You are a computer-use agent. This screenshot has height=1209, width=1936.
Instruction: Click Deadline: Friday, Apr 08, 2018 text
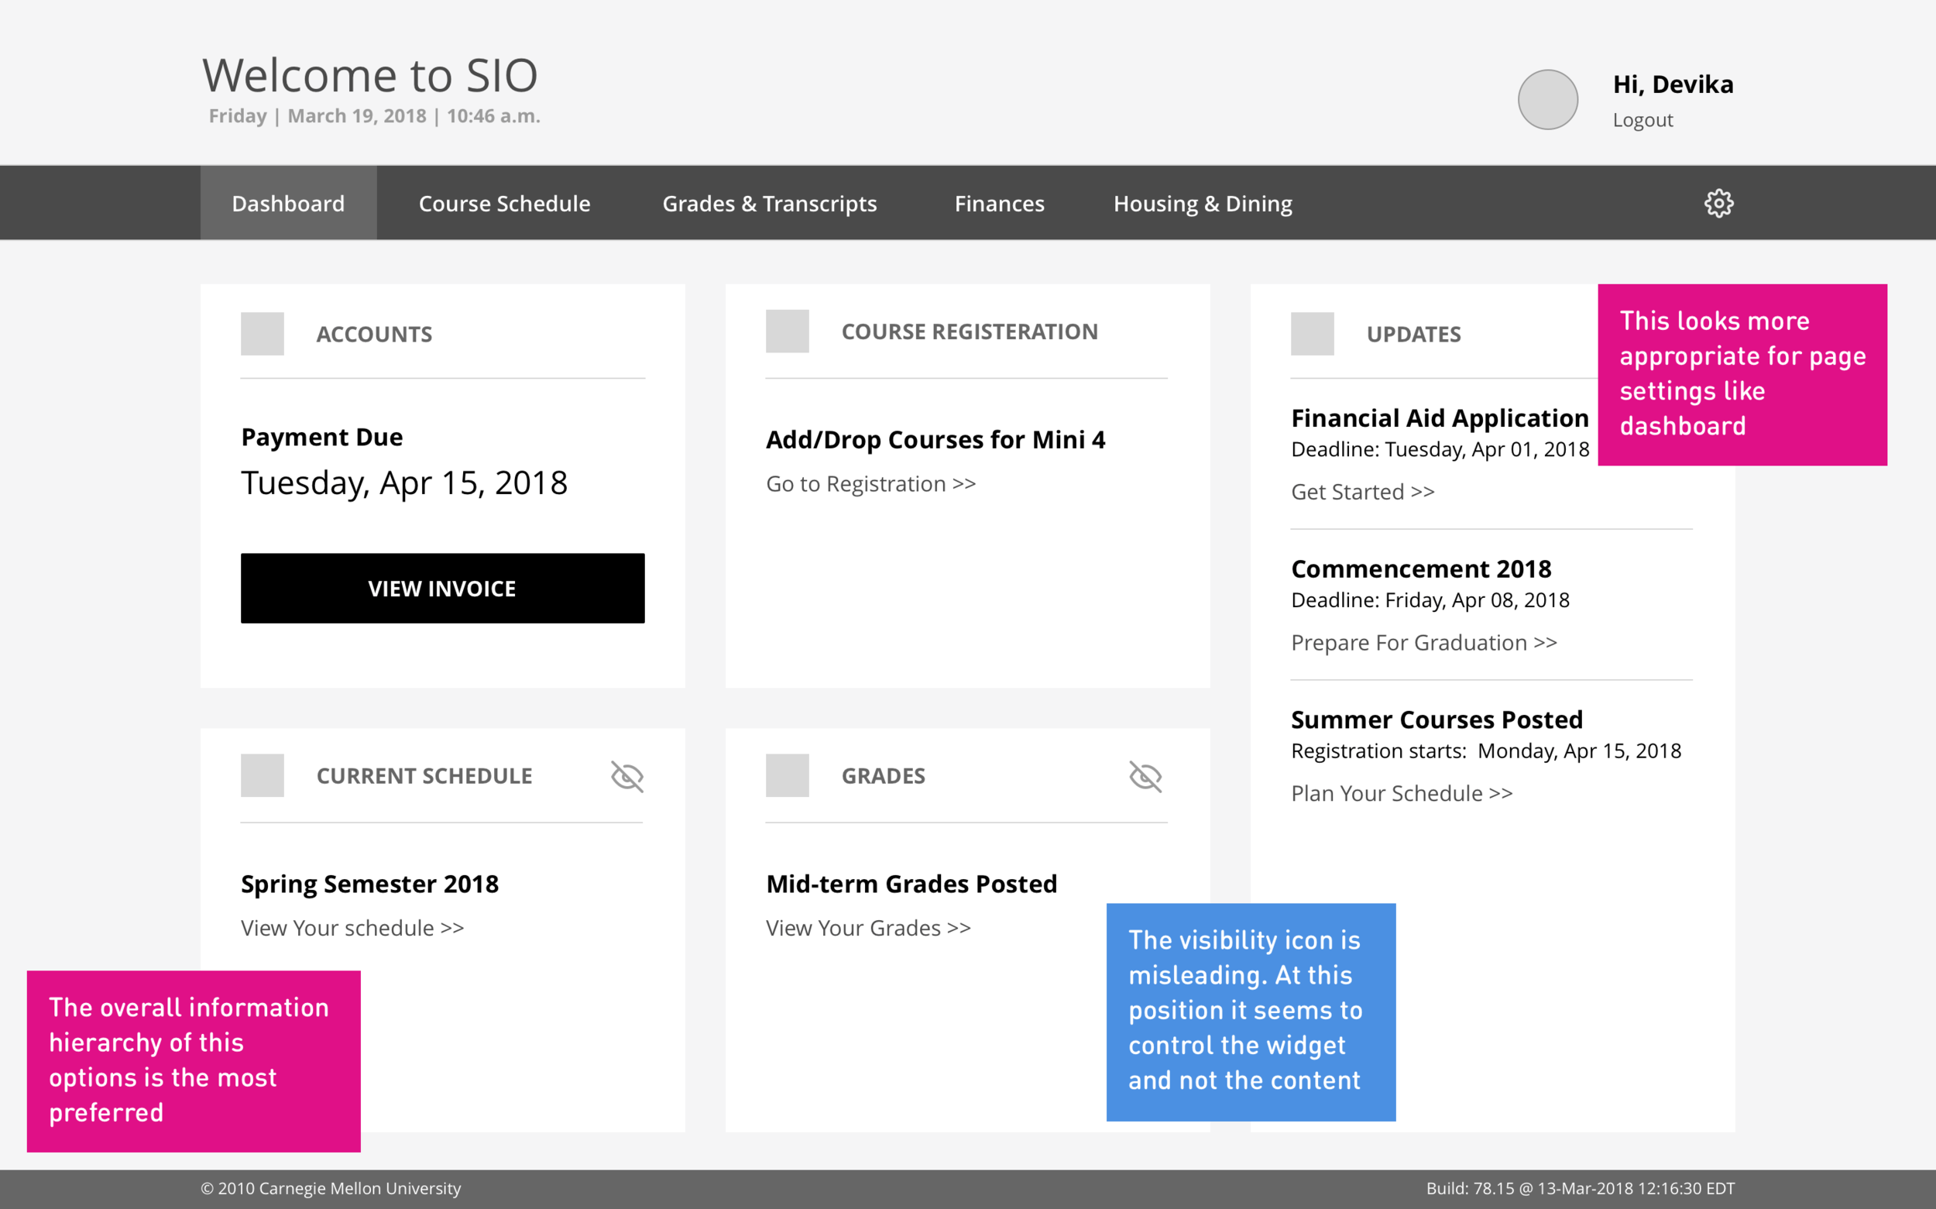[1431, 600]
